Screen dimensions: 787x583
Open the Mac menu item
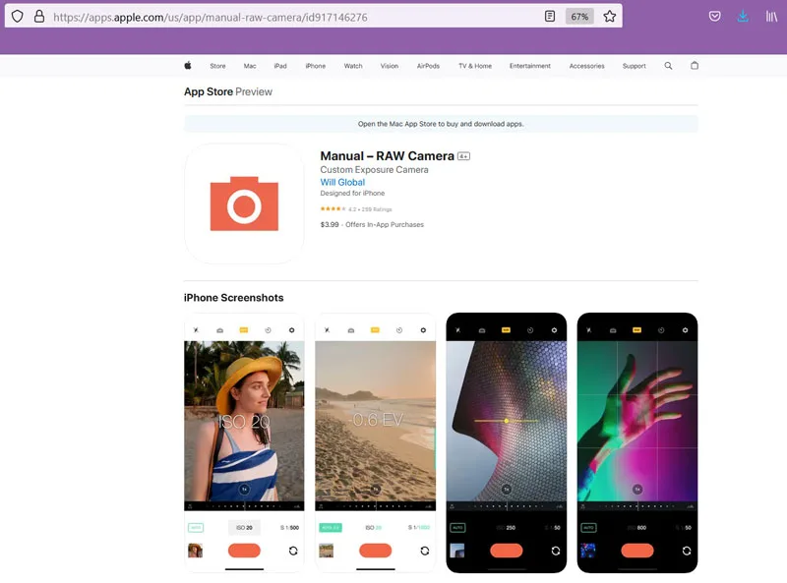click(x=250, y=66)
